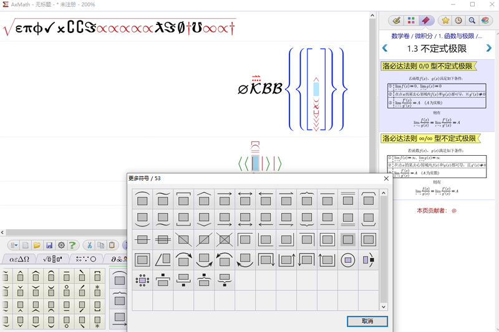
Task: Insert clockwise over-arrow arc template
Action: point(183,260)
